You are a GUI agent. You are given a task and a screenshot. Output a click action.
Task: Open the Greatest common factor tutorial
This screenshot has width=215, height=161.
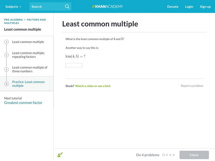(23, 103)
